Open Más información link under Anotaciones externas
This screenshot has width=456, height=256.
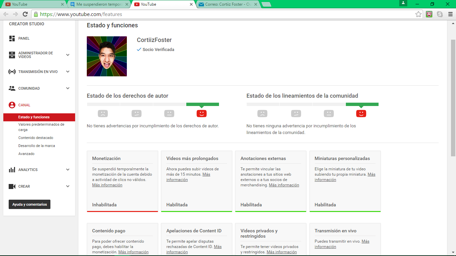pyautogui.click(x=284, y=185)
